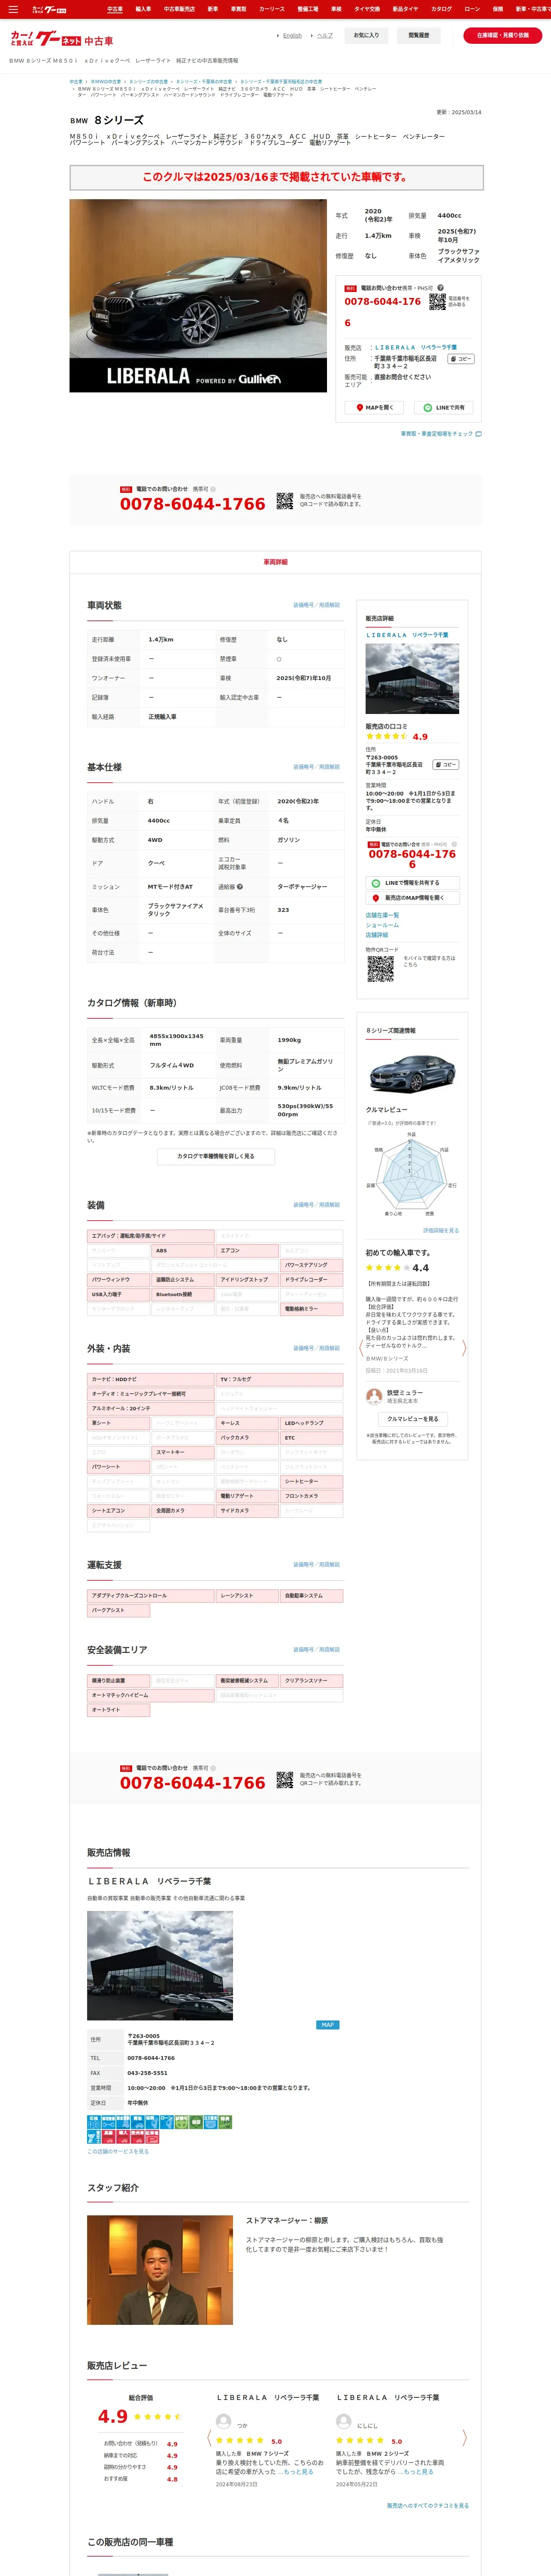Click LINEで共有 button in top card
551x2576 pixels.
point(444,407)
